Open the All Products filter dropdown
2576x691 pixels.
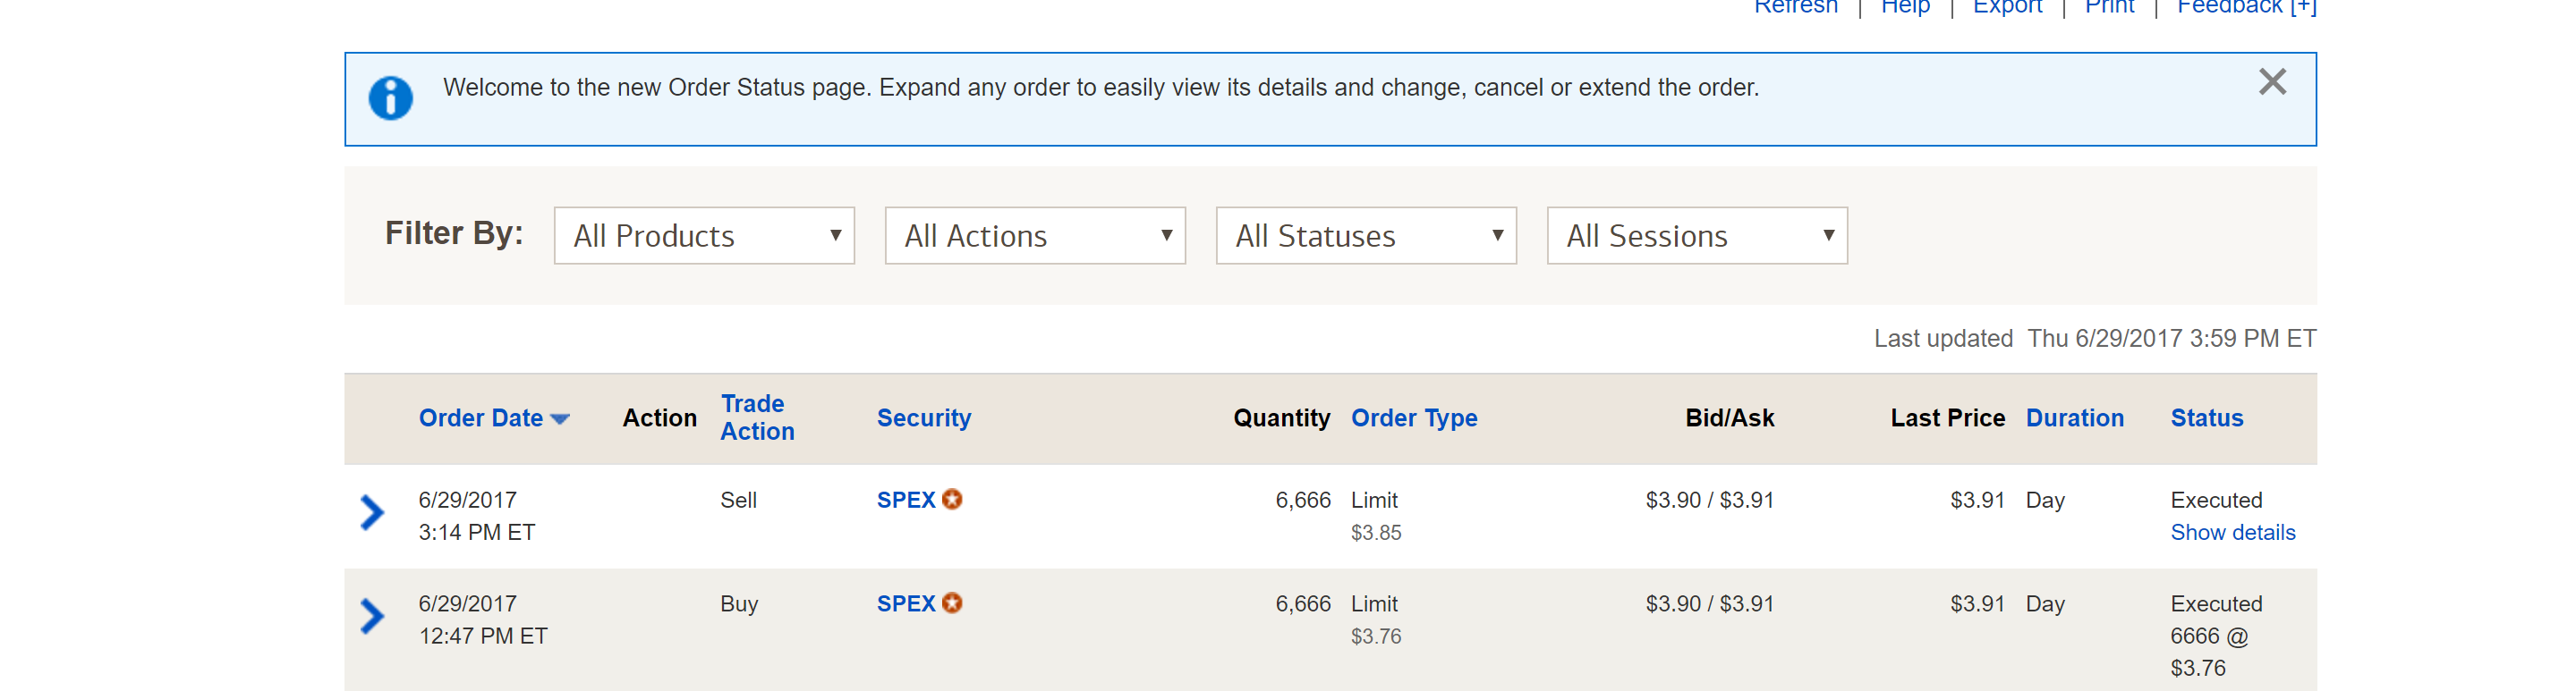click(704, 236)
